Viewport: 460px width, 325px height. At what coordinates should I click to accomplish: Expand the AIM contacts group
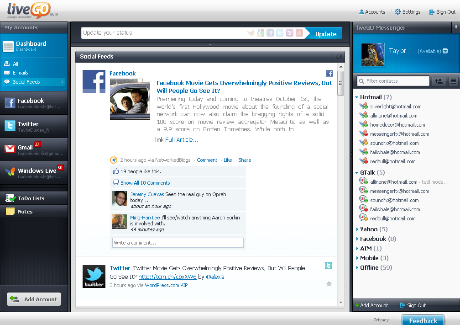[357, 249]
